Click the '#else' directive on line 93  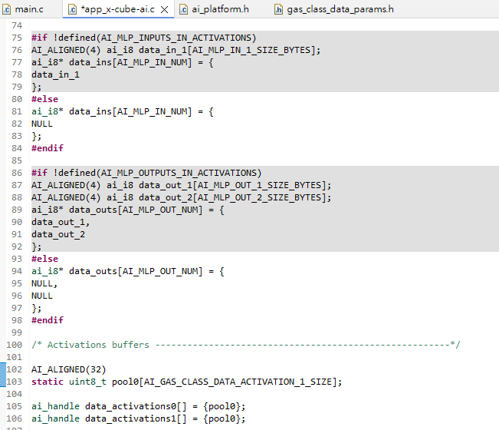click(44, 259)
